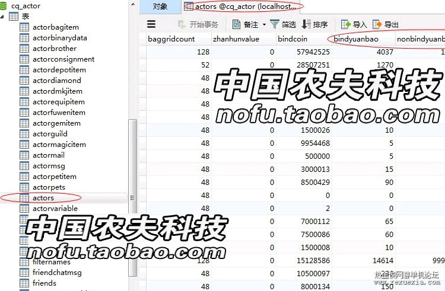The image size is (445, 291).
Task: Select the cq_actor database icon
Action: pyautogui.click(x=4, y=6)
